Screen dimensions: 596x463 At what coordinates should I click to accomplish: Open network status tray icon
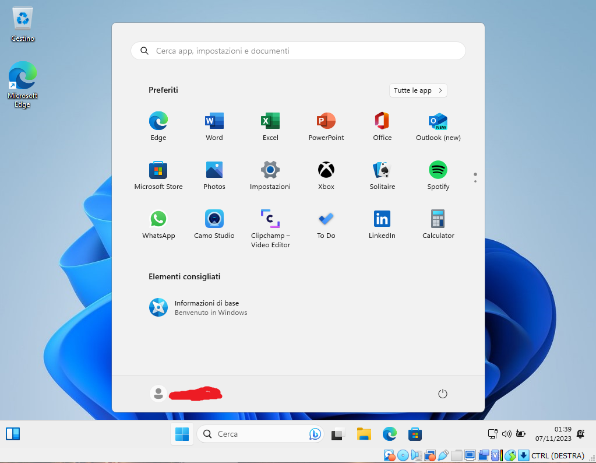point(493,434)
